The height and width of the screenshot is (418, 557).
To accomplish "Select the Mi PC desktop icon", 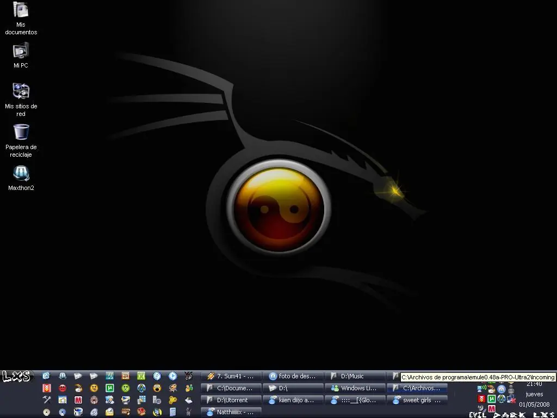I will pyautogui.click(x=21, y=56).
